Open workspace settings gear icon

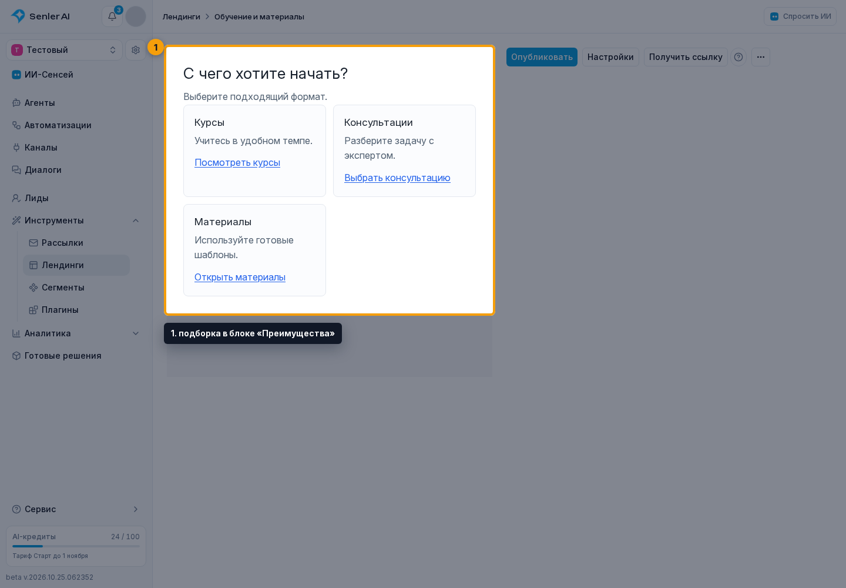(x=136, y=50)
